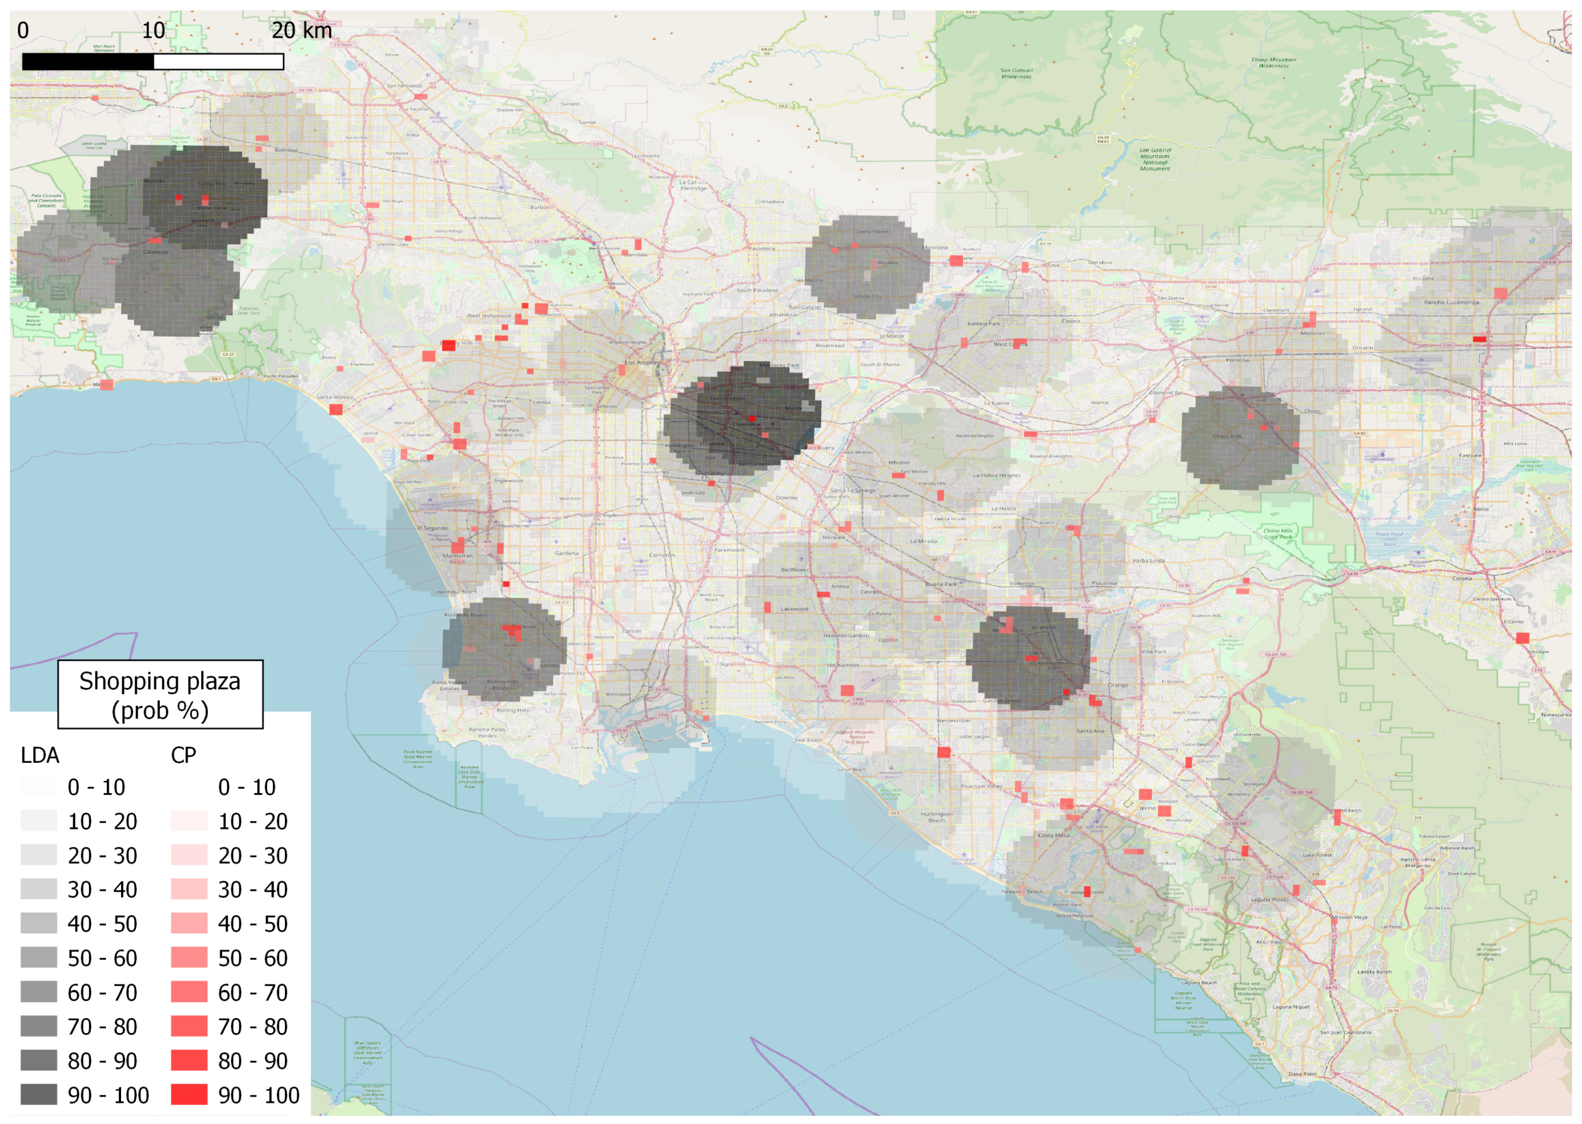Screen dimensions: 1582x1124
Task: Click the LDA legend column heading
Action: (x=40, y=755)
